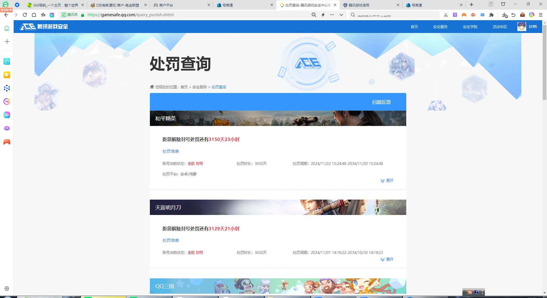Expand 天涯明月刀 punishment details via 展开
The width and height of the screenshot is (547, 298).
point(387,259)
